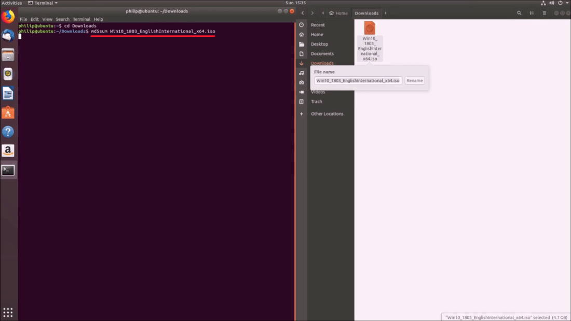Show applications grid
Screen dimensions: 571x321
(8, 312)
